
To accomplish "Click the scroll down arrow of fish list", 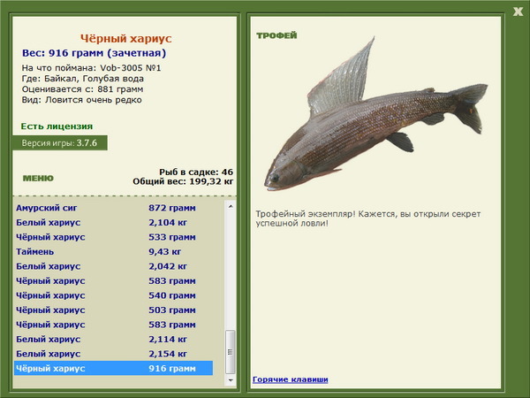I will point(231,380).
